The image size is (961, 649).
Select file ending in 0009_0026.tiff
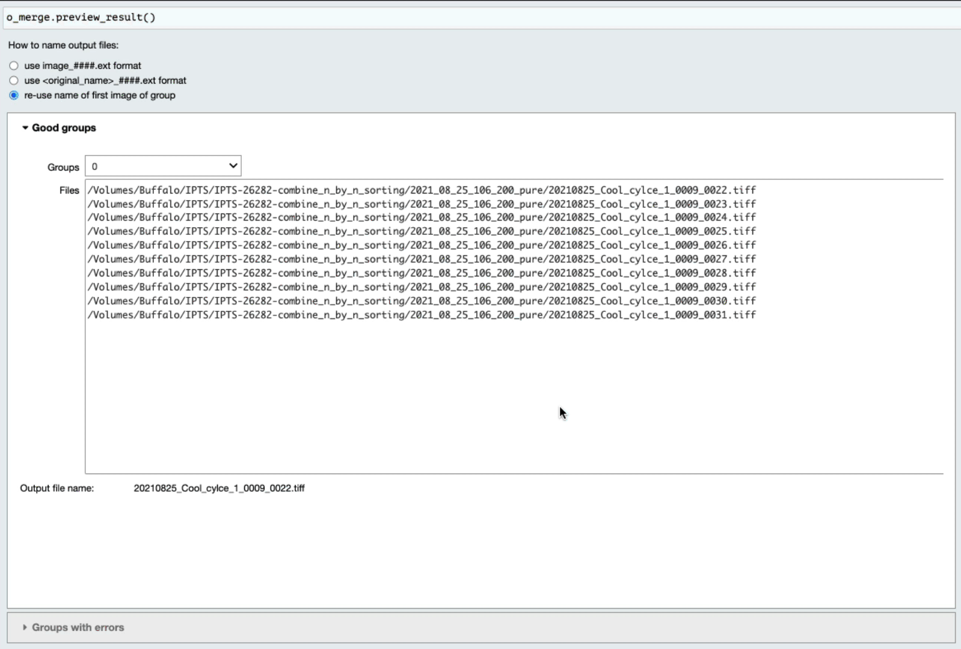(x=421, y=245)
